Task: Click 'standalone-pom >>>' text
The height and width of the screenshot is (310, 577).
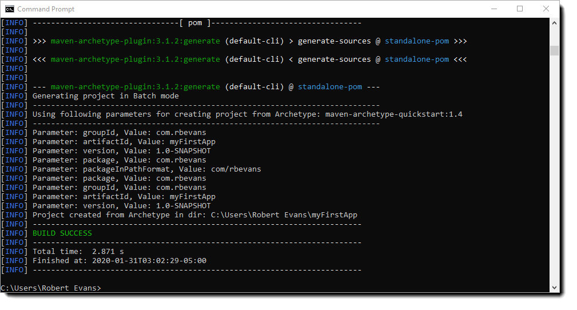Action: tap(426, 41)
